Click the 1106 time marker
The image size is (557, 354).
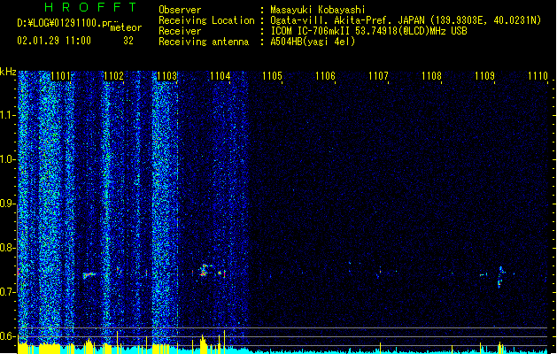325,76
